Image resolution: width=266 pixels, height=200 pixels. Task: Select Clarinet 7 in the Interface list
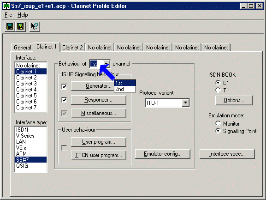tap(31, 108)
